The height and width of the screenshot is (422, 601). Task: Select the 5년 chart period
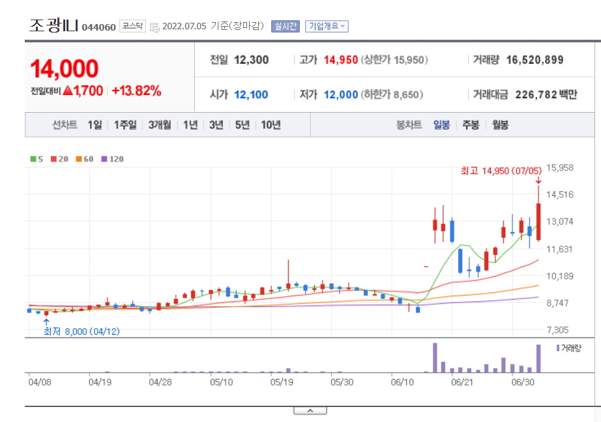(242, 125)
